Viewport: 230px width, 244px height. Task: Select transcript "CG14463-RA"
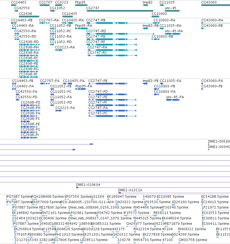23,25
